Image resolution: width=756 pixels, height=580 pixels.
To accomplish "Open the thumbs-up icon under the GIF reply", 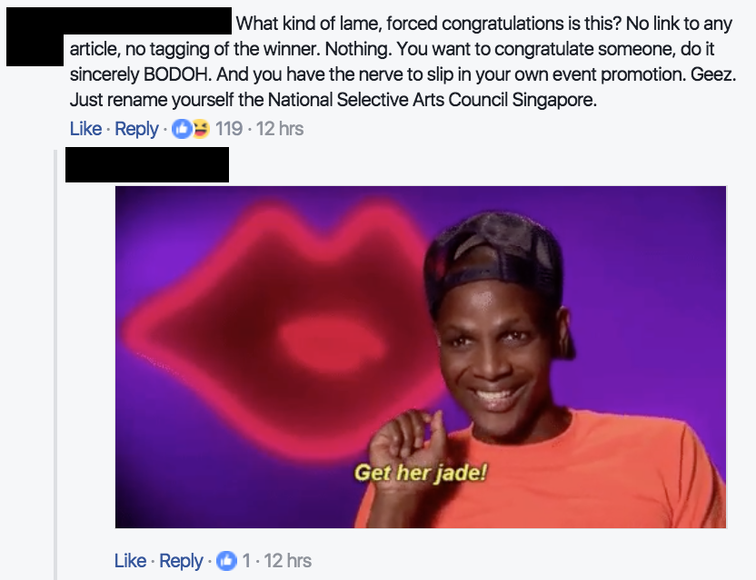I will point(226,560).
